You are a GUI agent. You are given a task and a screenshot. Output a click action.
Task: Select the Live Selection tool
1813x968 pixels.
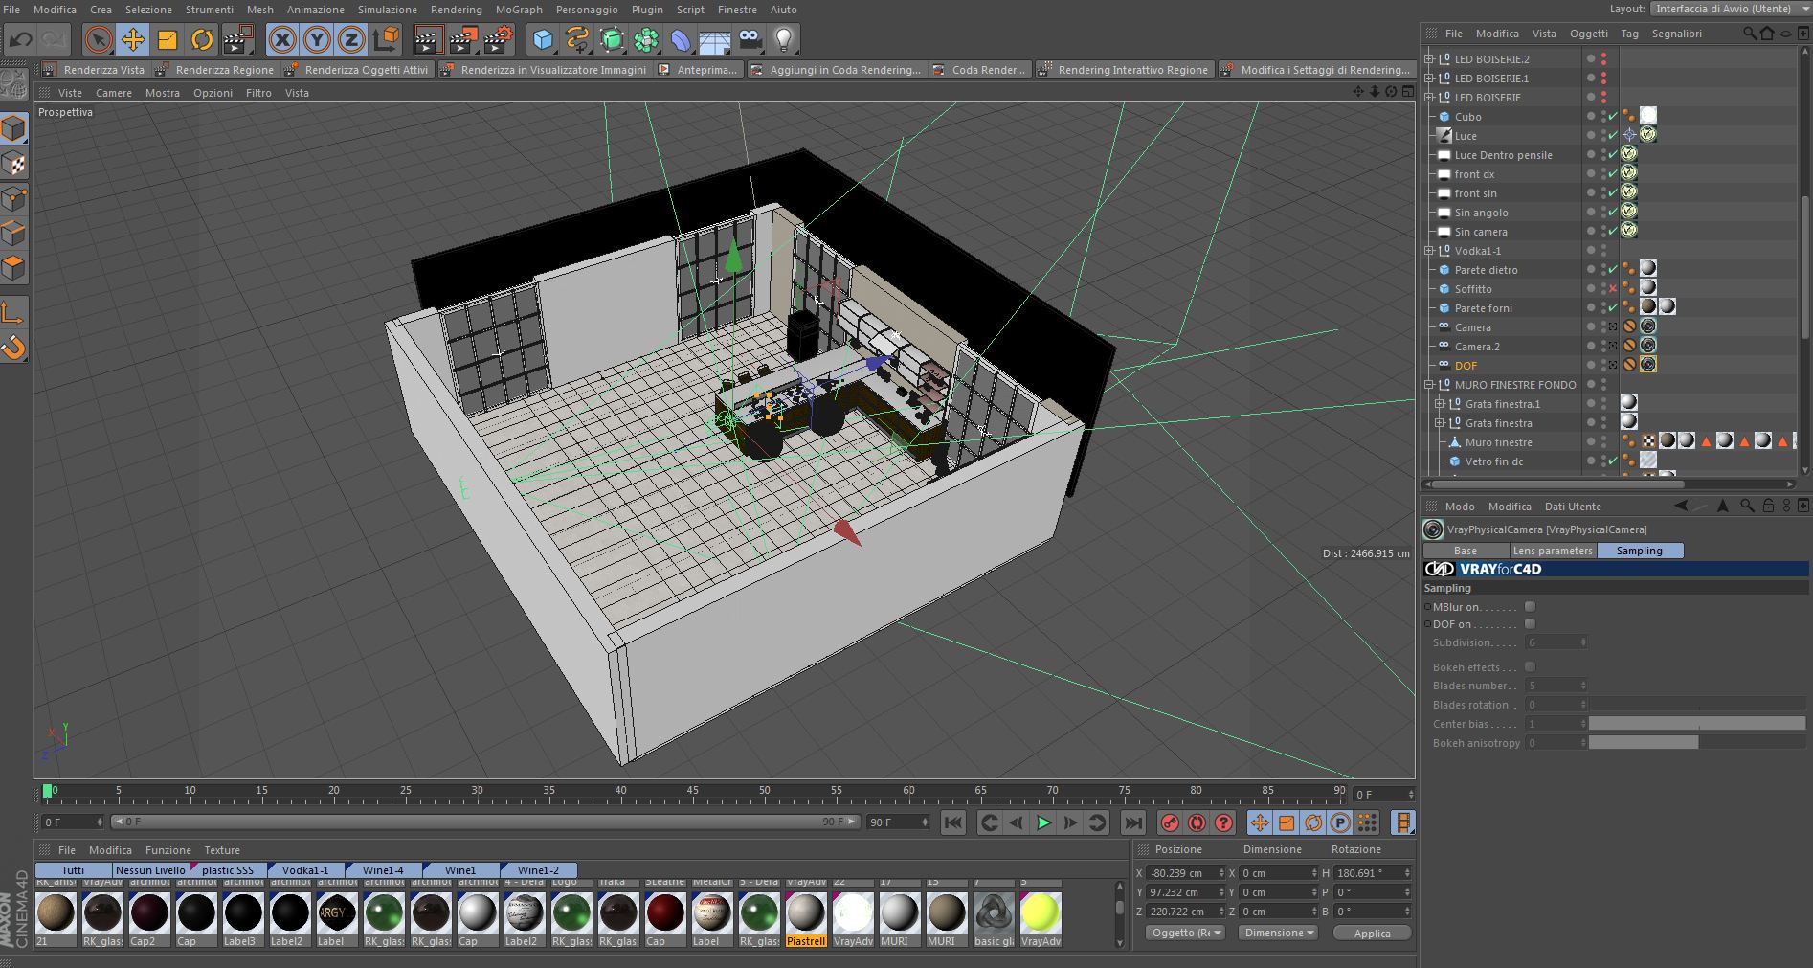tap(98, 39)
